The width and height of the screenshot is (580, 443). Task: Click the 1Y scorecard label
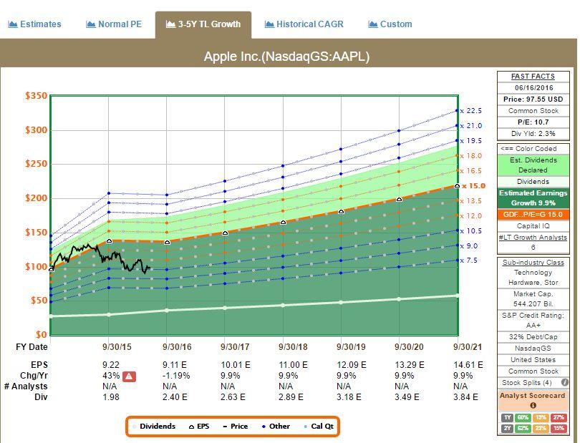(x=508, y=417)
